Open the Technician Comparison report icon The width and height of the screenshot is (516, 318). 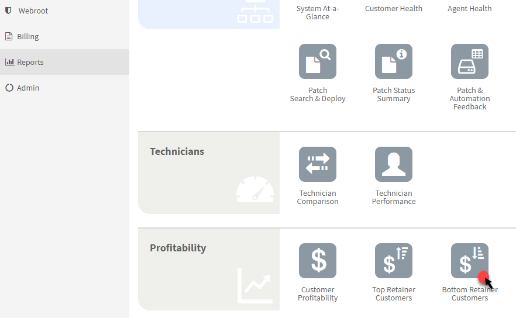pos(318,164)
